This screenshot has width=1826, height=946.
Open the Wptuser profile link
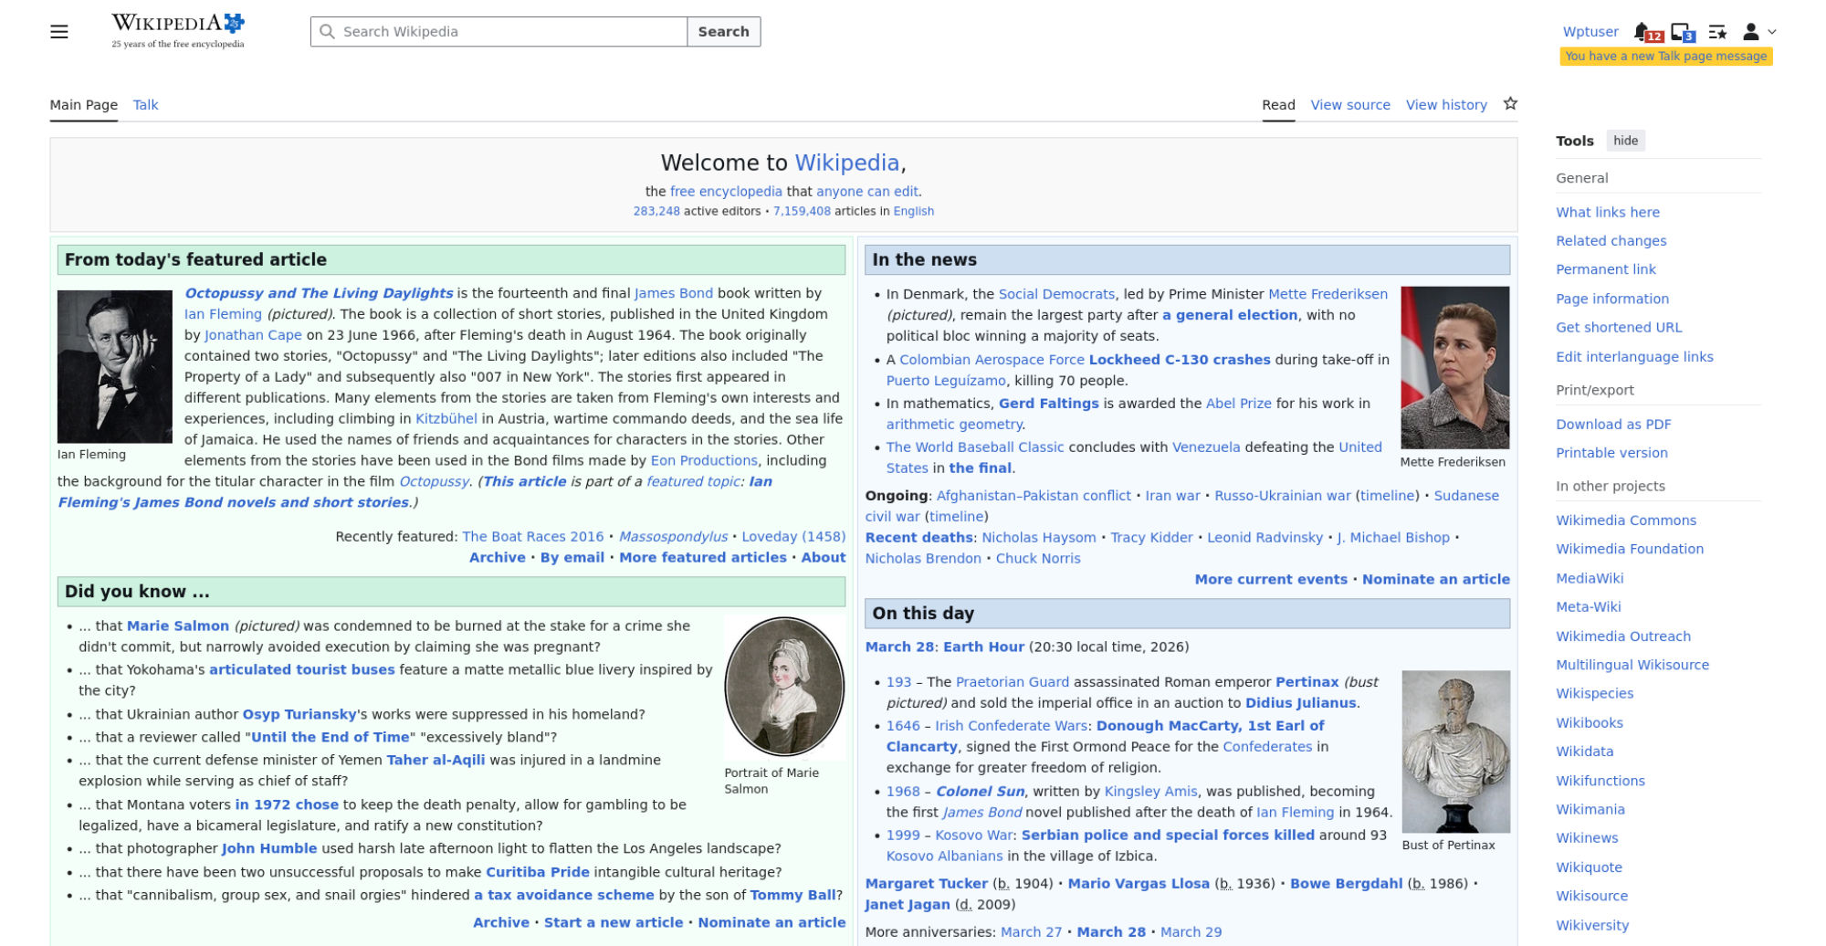[1590, 32]
